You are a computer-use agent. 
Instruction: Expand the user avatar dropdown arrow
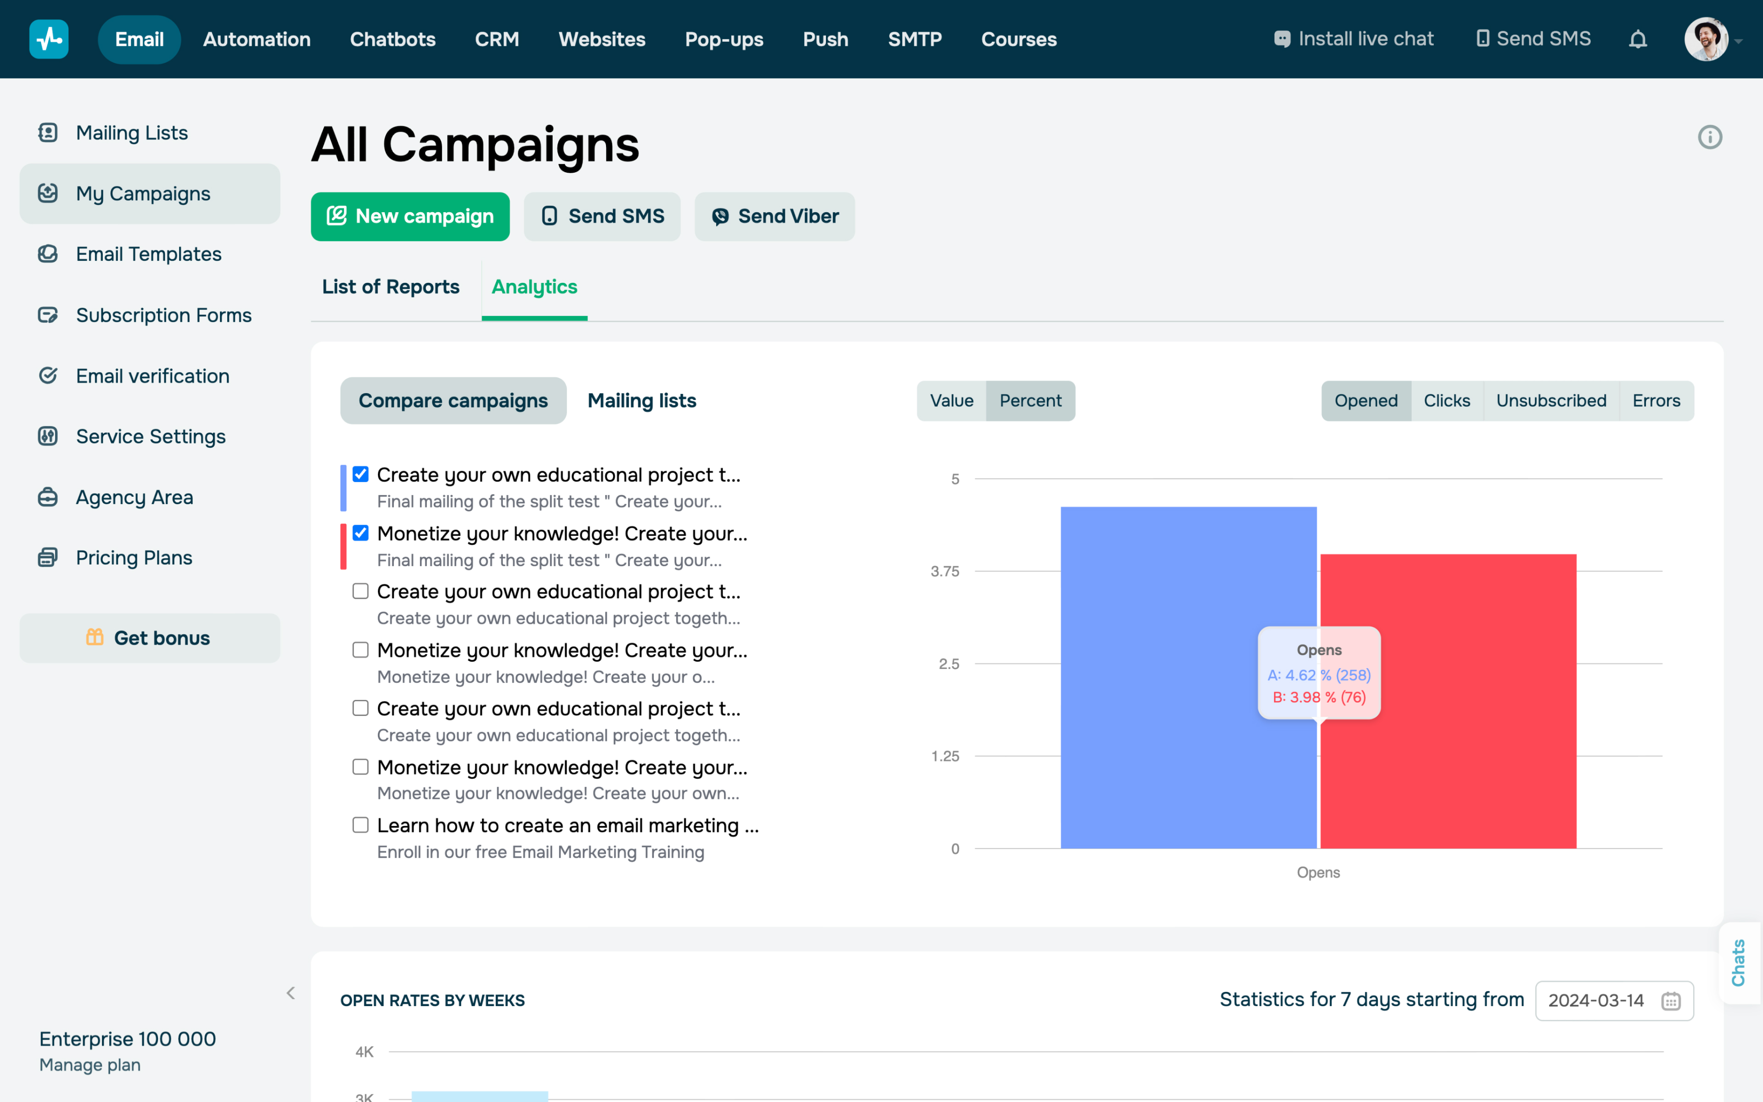click(1739, 41)
